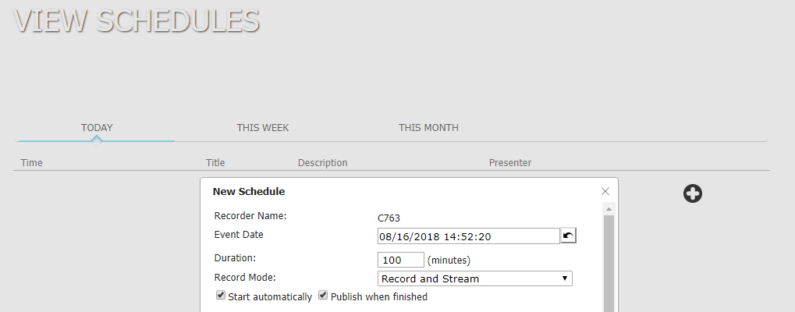Click the dialog scrollbar up arrow
This screenshot has height=312, width=795.
pyautogui.click(x=609, y=209)
